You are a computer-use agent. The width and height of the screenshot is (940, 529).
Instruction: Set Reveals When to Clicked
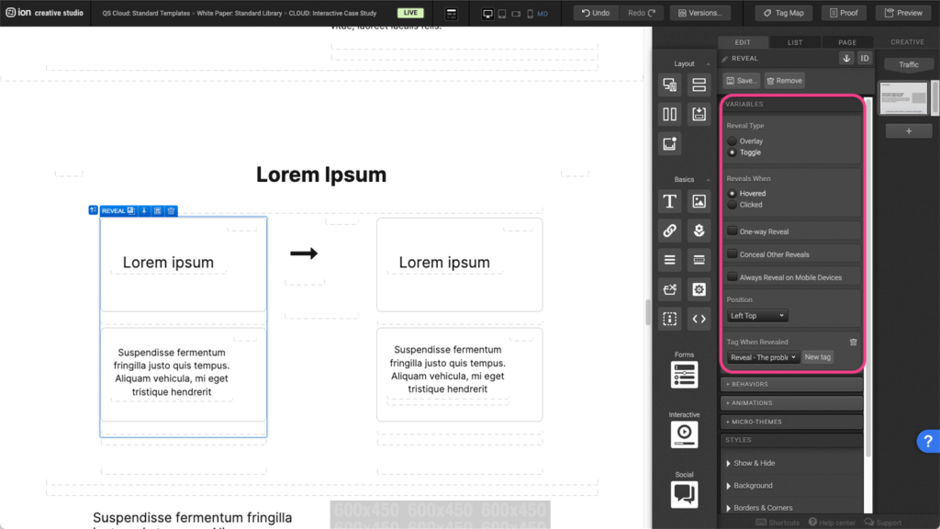733,205
